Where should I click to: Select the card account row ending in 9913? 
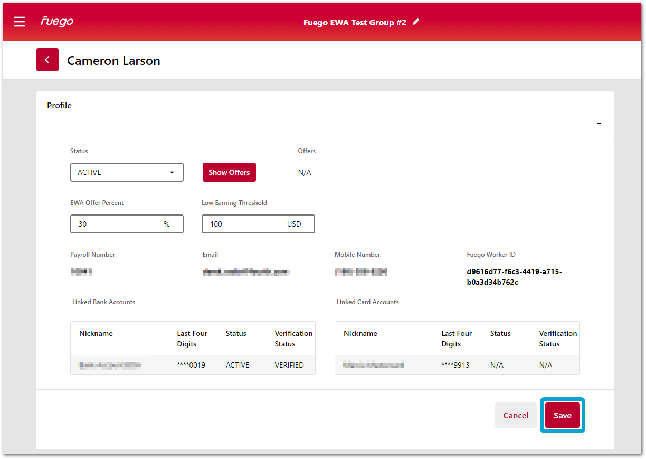[x=457, y=365]
